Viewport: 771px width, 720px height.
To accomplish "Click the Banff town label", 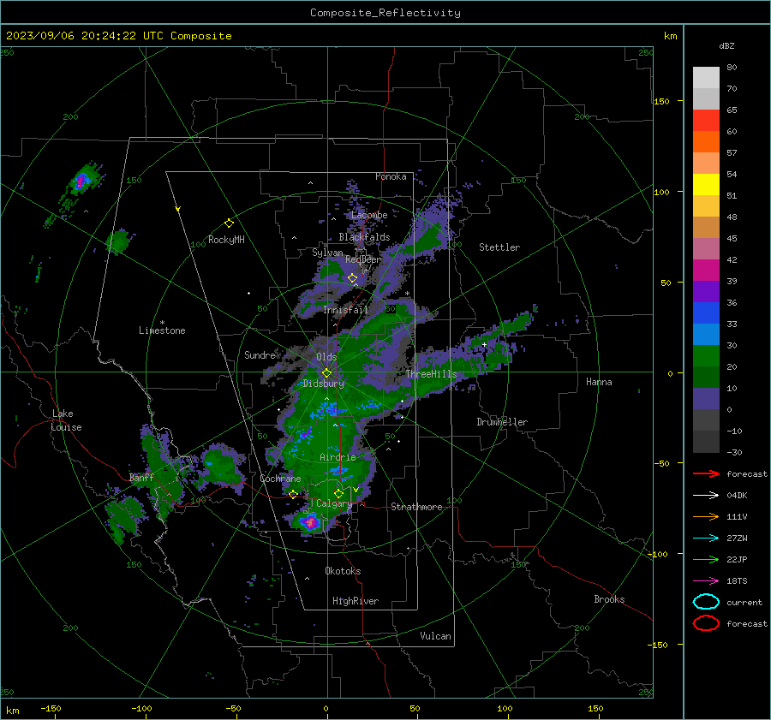I will coord(141,478).
